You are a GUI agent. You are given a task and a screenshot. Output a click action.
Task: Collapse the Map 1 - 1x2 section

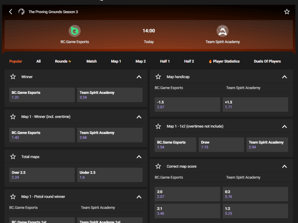tap(284, 127)
